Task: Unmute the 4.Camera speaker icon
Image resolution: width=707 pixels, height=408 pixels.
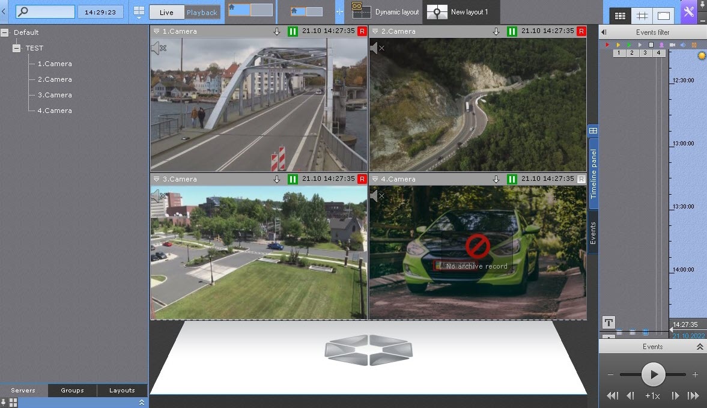Action: coord(377,196)
